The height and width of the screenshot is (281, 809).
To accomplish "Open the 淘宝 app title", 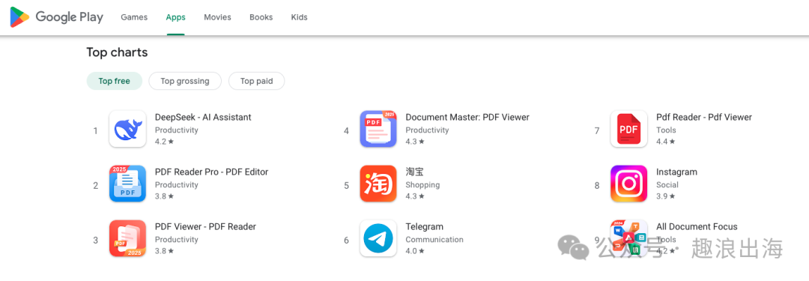I will (414, 172).
